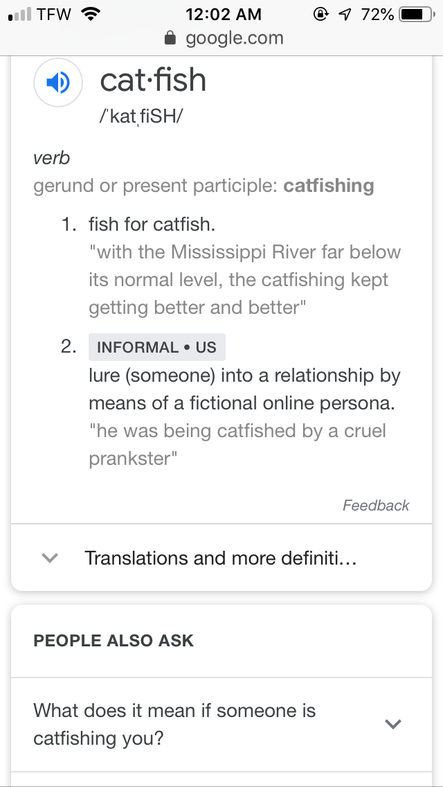
Task: Expand Translations and more definitions chevron
Action: (x=48, y=558)
